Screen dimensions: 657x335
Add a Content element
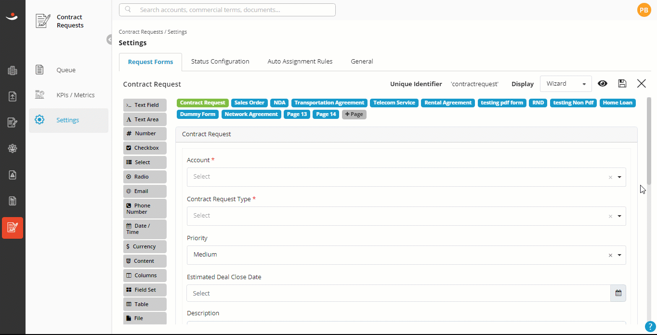145,261
